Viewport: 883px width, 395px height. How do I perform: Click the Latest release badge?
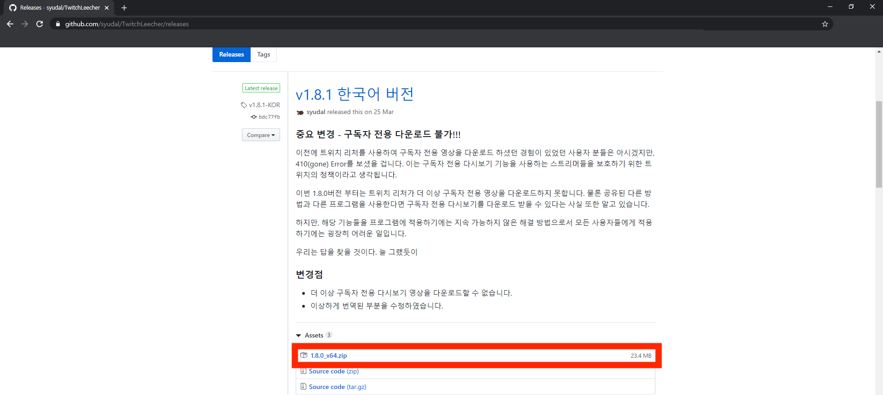[x=261, y=88]
